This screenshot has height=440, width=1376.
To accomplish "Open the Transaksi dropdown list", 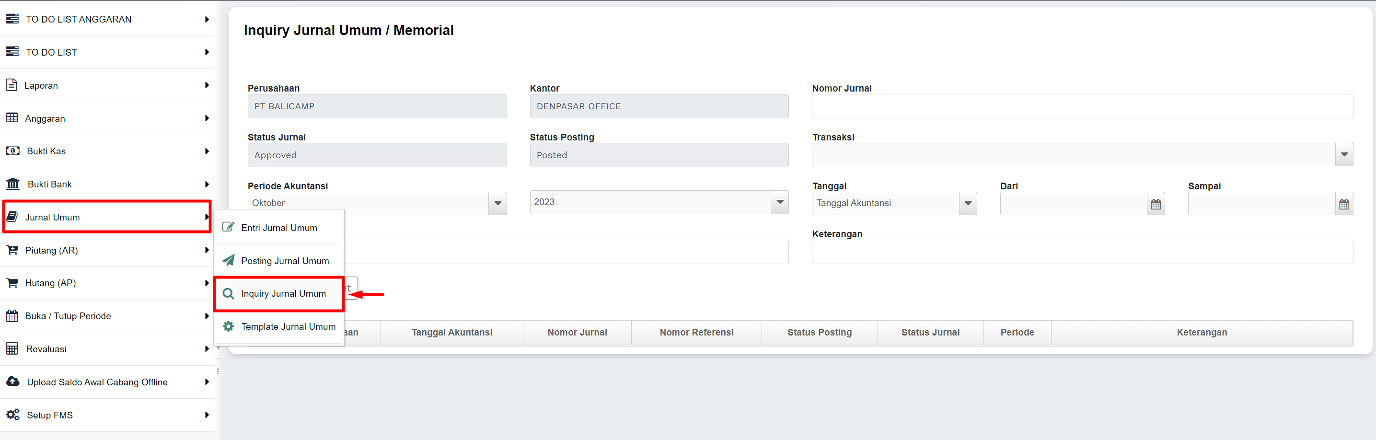I will pyautogui.click(x=1343, y=155).
